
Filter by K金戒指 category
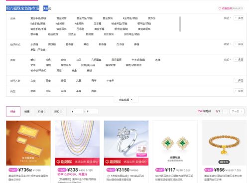click(60, 23)
